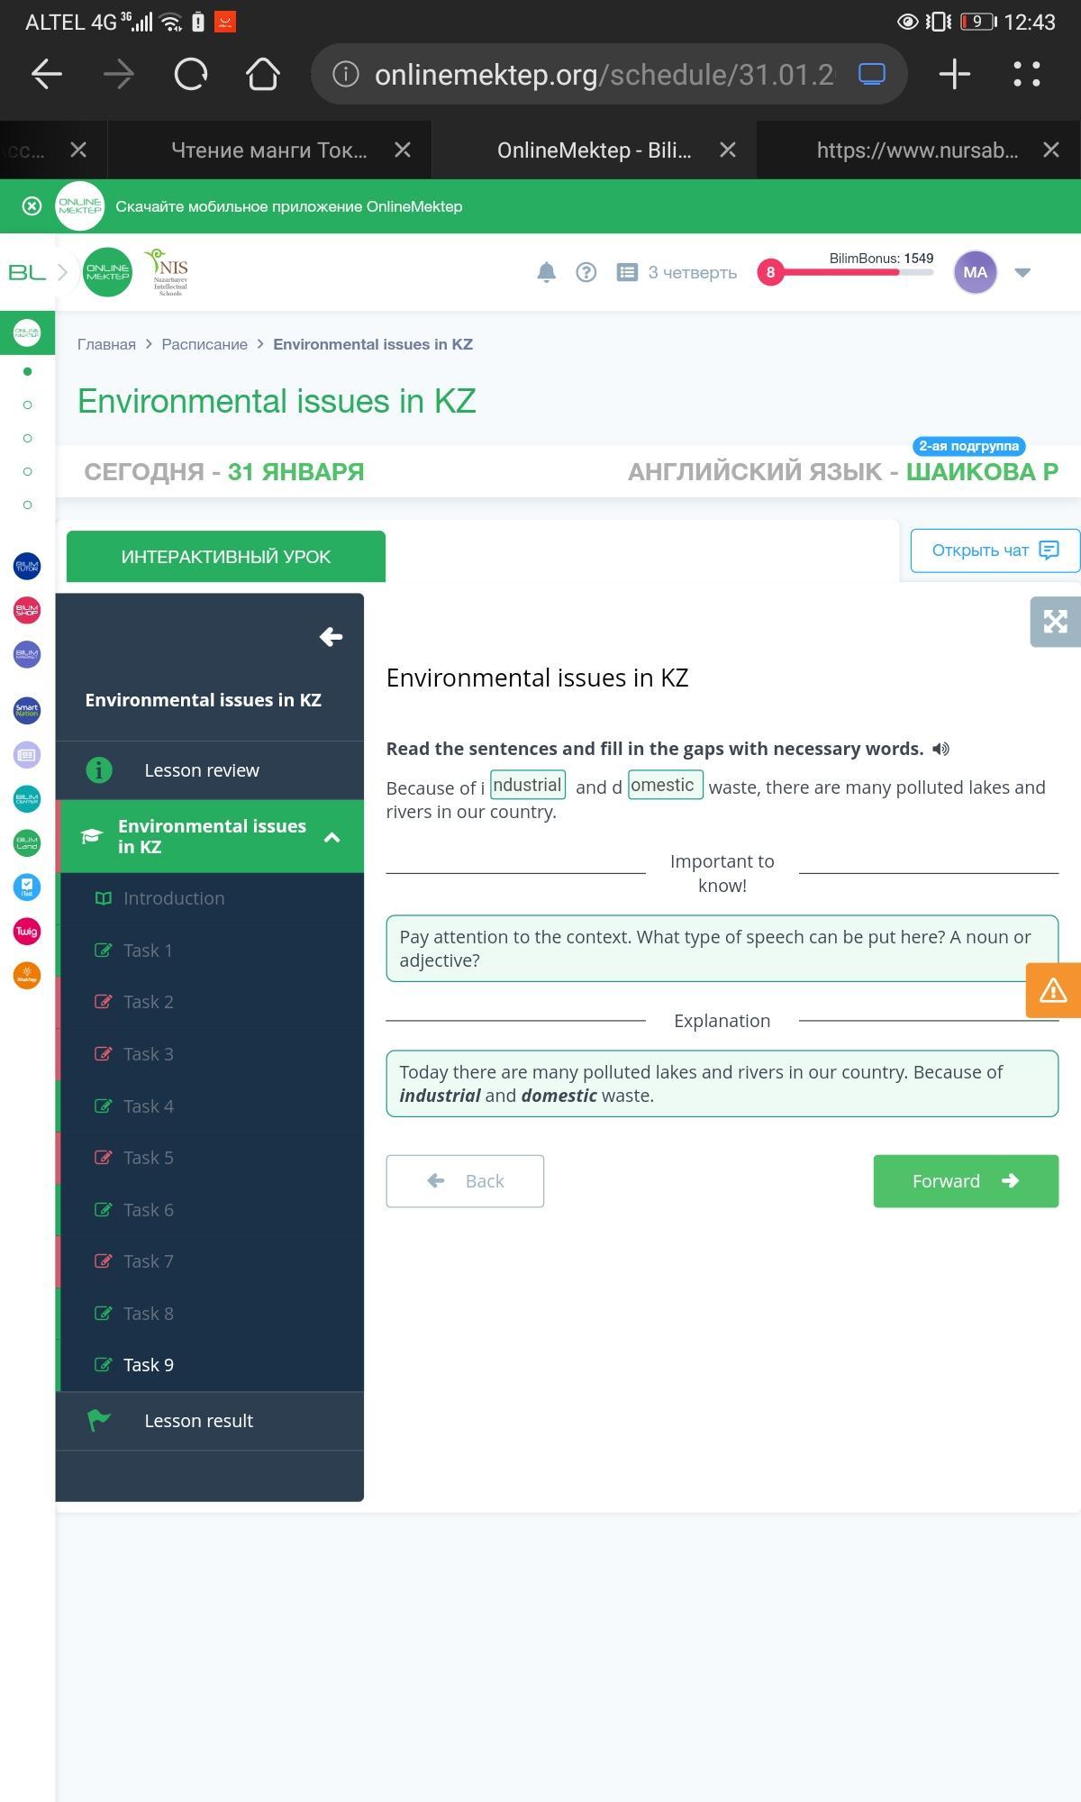Click the orange warning triangle icon
Viewport: 1081px width, 1802px height.
pos(1053,990)
